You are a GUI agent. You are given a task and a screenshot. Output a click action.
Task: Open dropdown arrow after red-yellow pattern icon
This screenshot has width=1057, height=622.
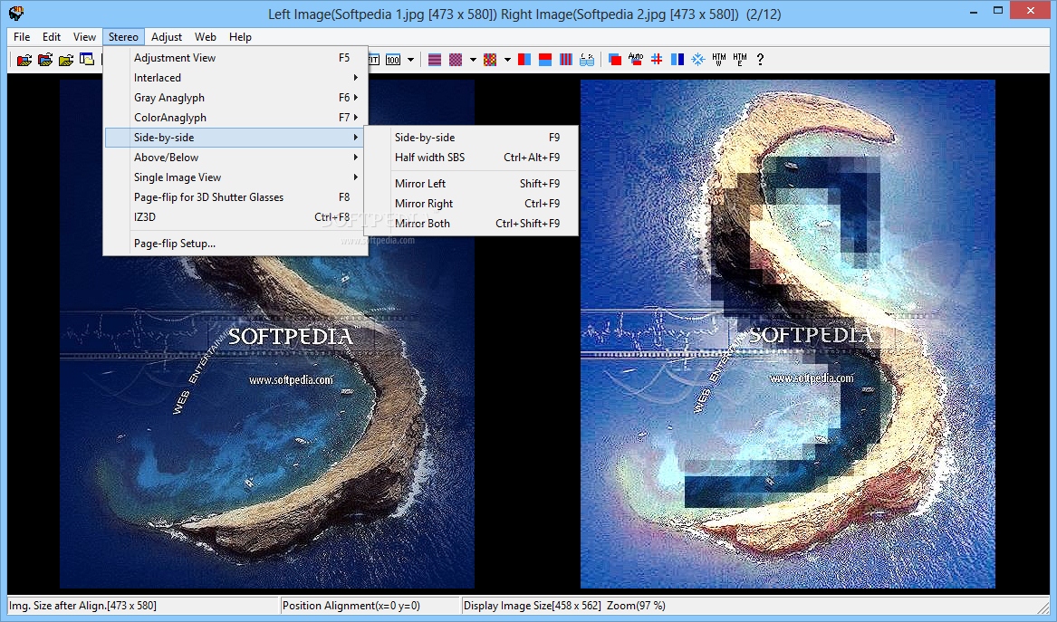pos(507,59)
